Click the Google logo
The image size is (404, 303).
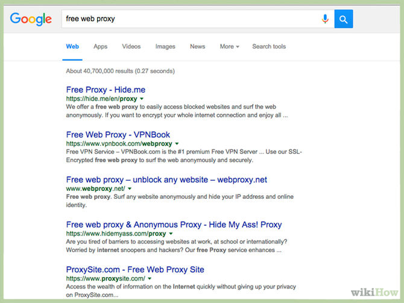click(x=31, y=19)
